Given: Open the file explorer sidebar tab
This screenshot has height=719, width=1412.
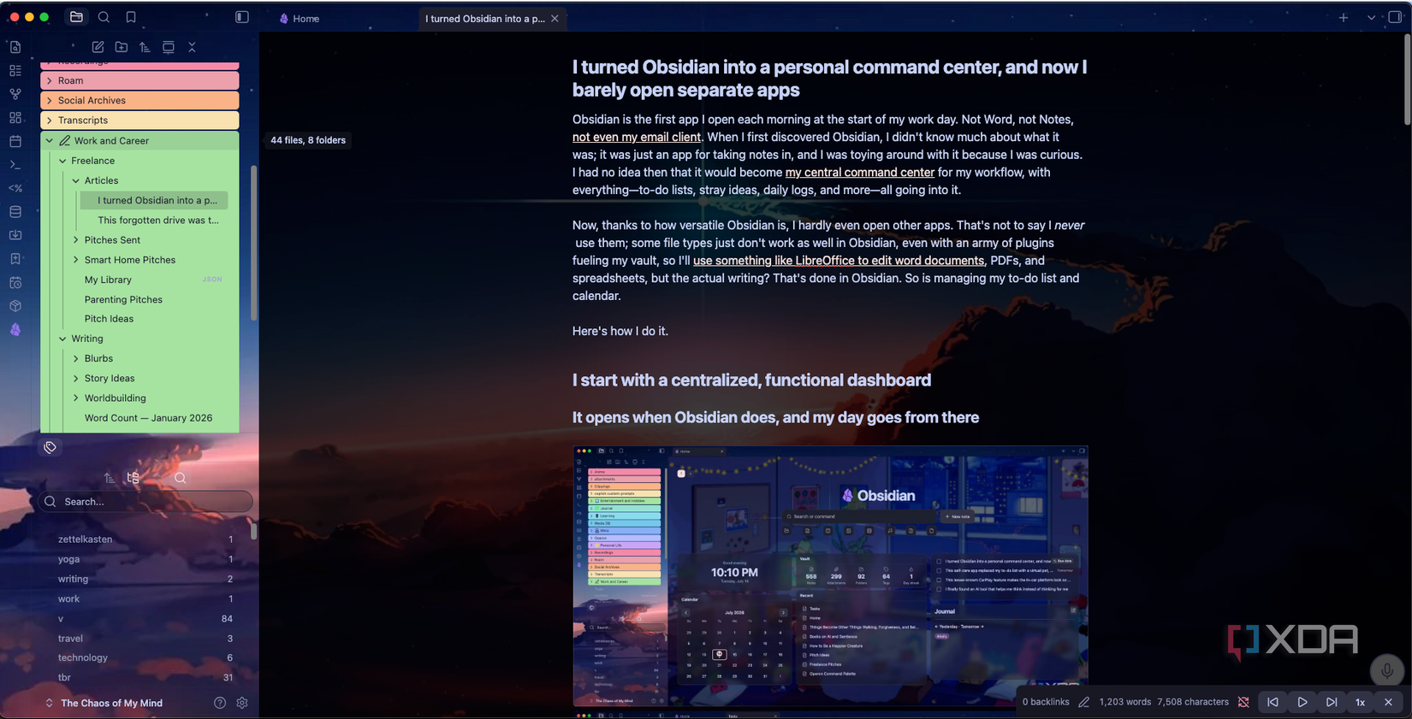Looking at the screenshot, I should 76,17.
